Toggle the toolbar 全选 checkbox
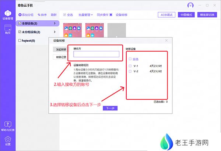 coord(65,15)
